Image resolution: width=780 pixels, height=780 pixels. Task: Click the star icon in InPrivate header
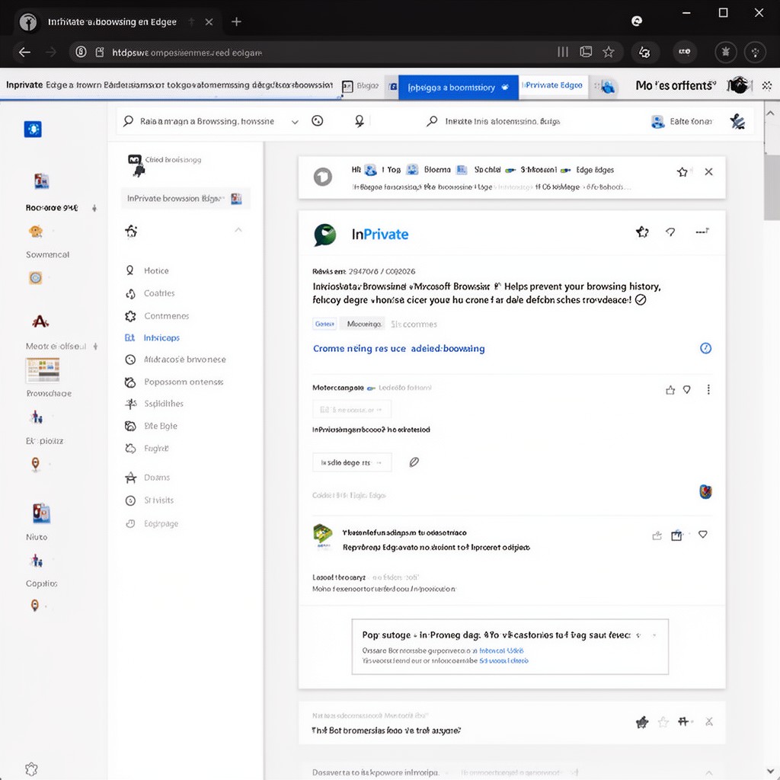642,232
